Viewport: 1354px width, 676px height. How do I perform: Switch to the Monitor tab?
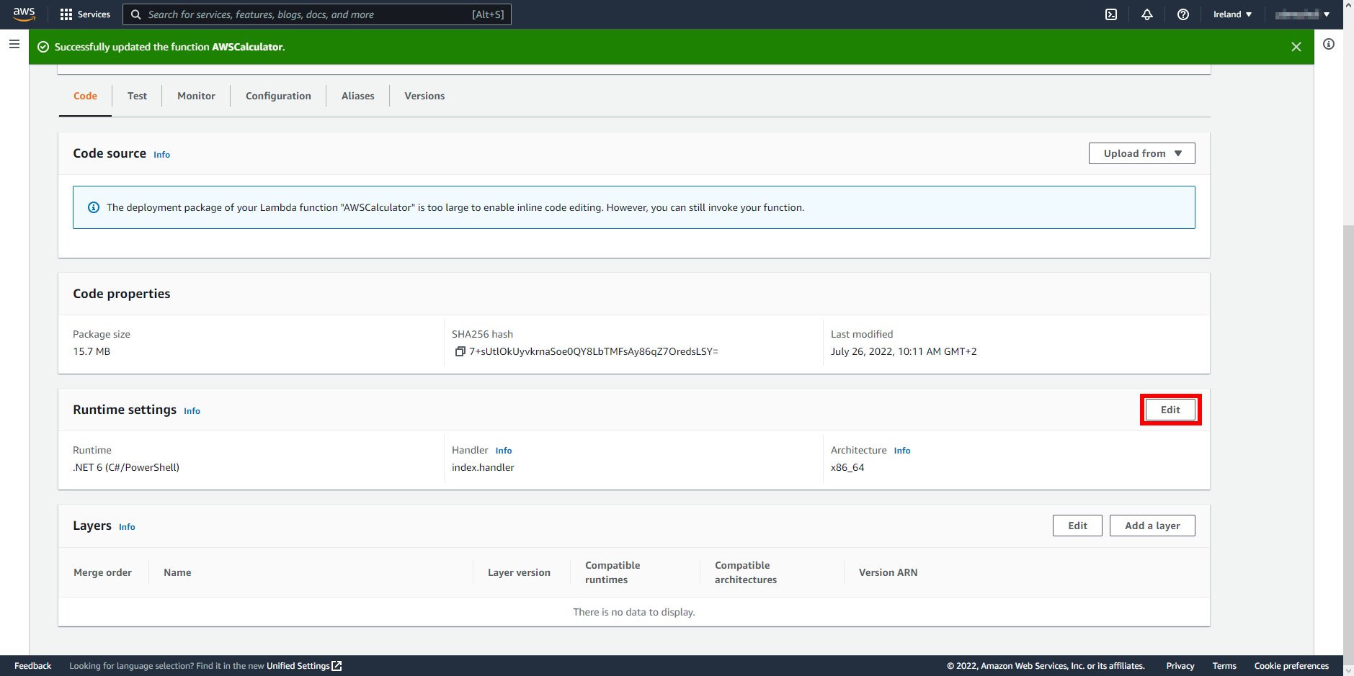(196, 95)
